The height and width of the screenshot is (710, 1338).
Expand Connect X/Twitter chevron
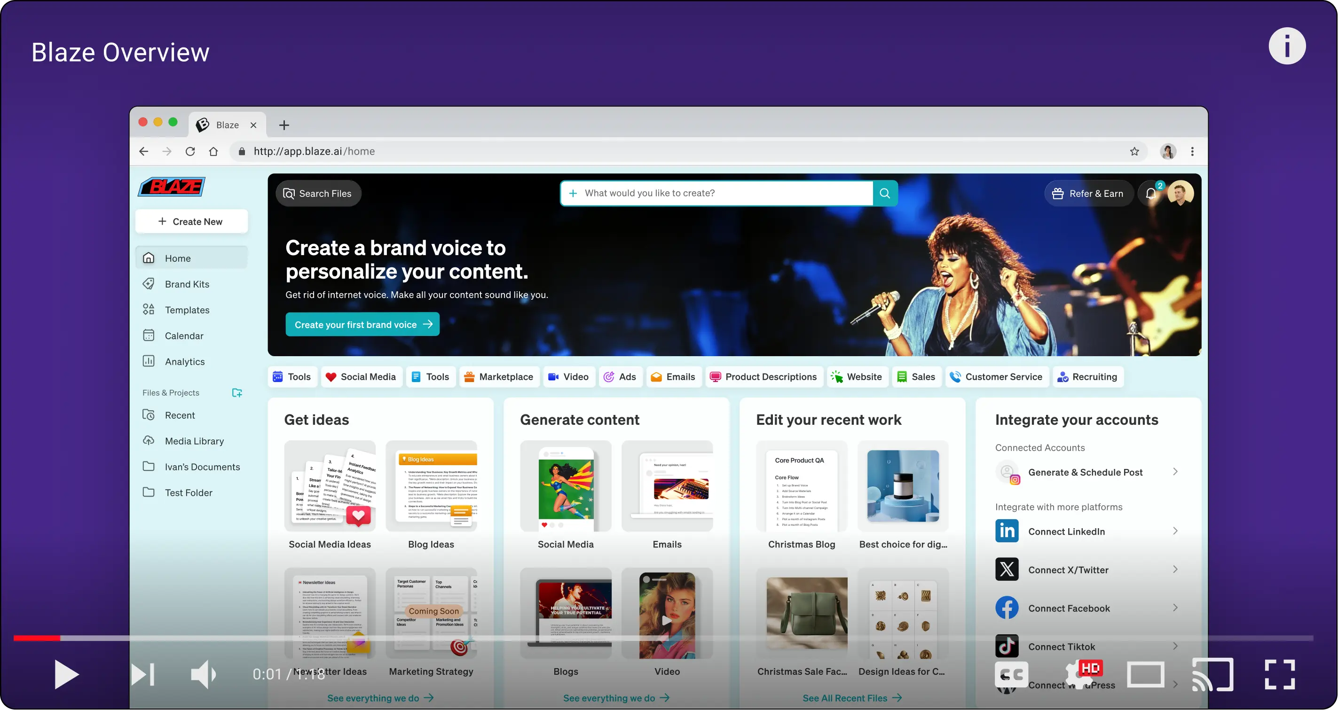click(1175, 570)
